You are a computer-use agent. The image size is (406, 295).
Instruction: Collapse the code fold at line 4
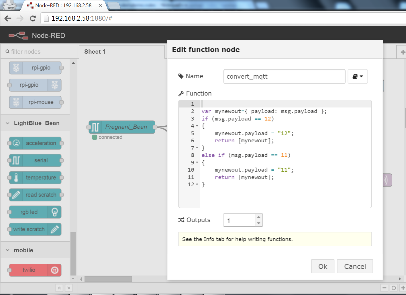point(196,126)
